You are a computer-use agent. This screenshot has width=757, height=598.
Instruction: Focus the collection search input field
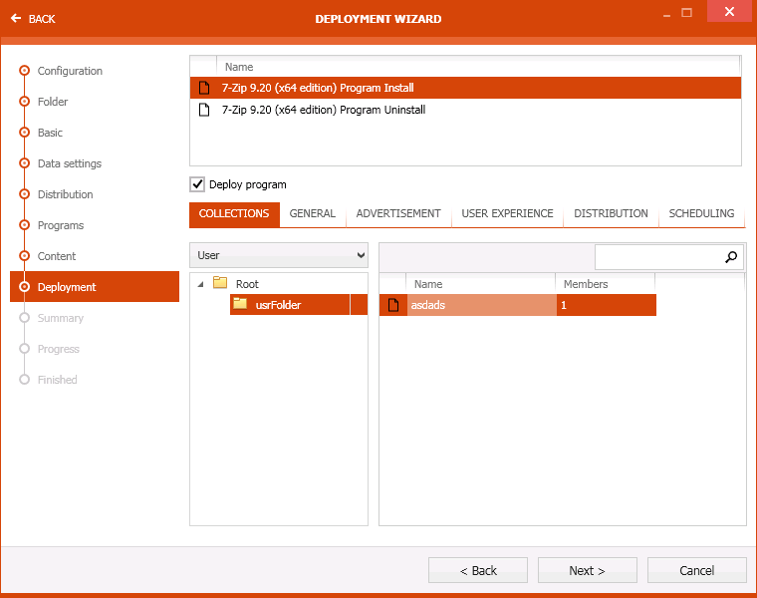(657, 257)
